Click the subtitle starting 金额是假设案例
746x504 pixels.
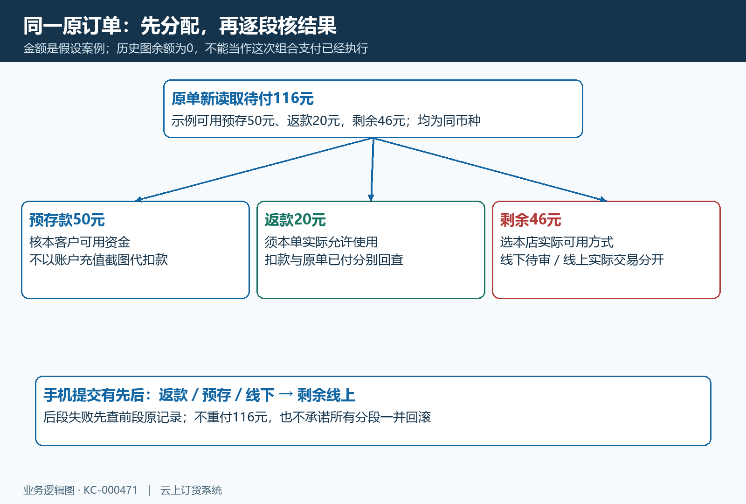pos(196,49)
